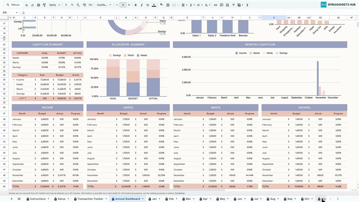Click the Spreadsheets Hub logo
The height and width of the screenshot is (202, 359).
point(339,5)
